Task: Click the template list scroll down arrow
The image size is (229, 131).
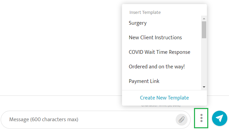Action: (204, 87)
